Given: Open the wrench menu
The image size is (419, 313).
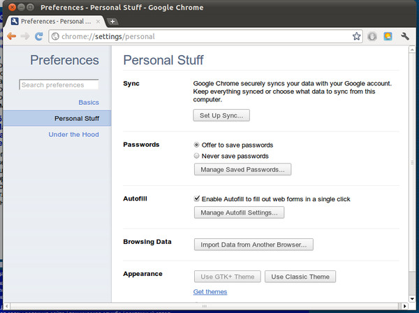Looking at the screenshot, I should (x=405, y=36).
